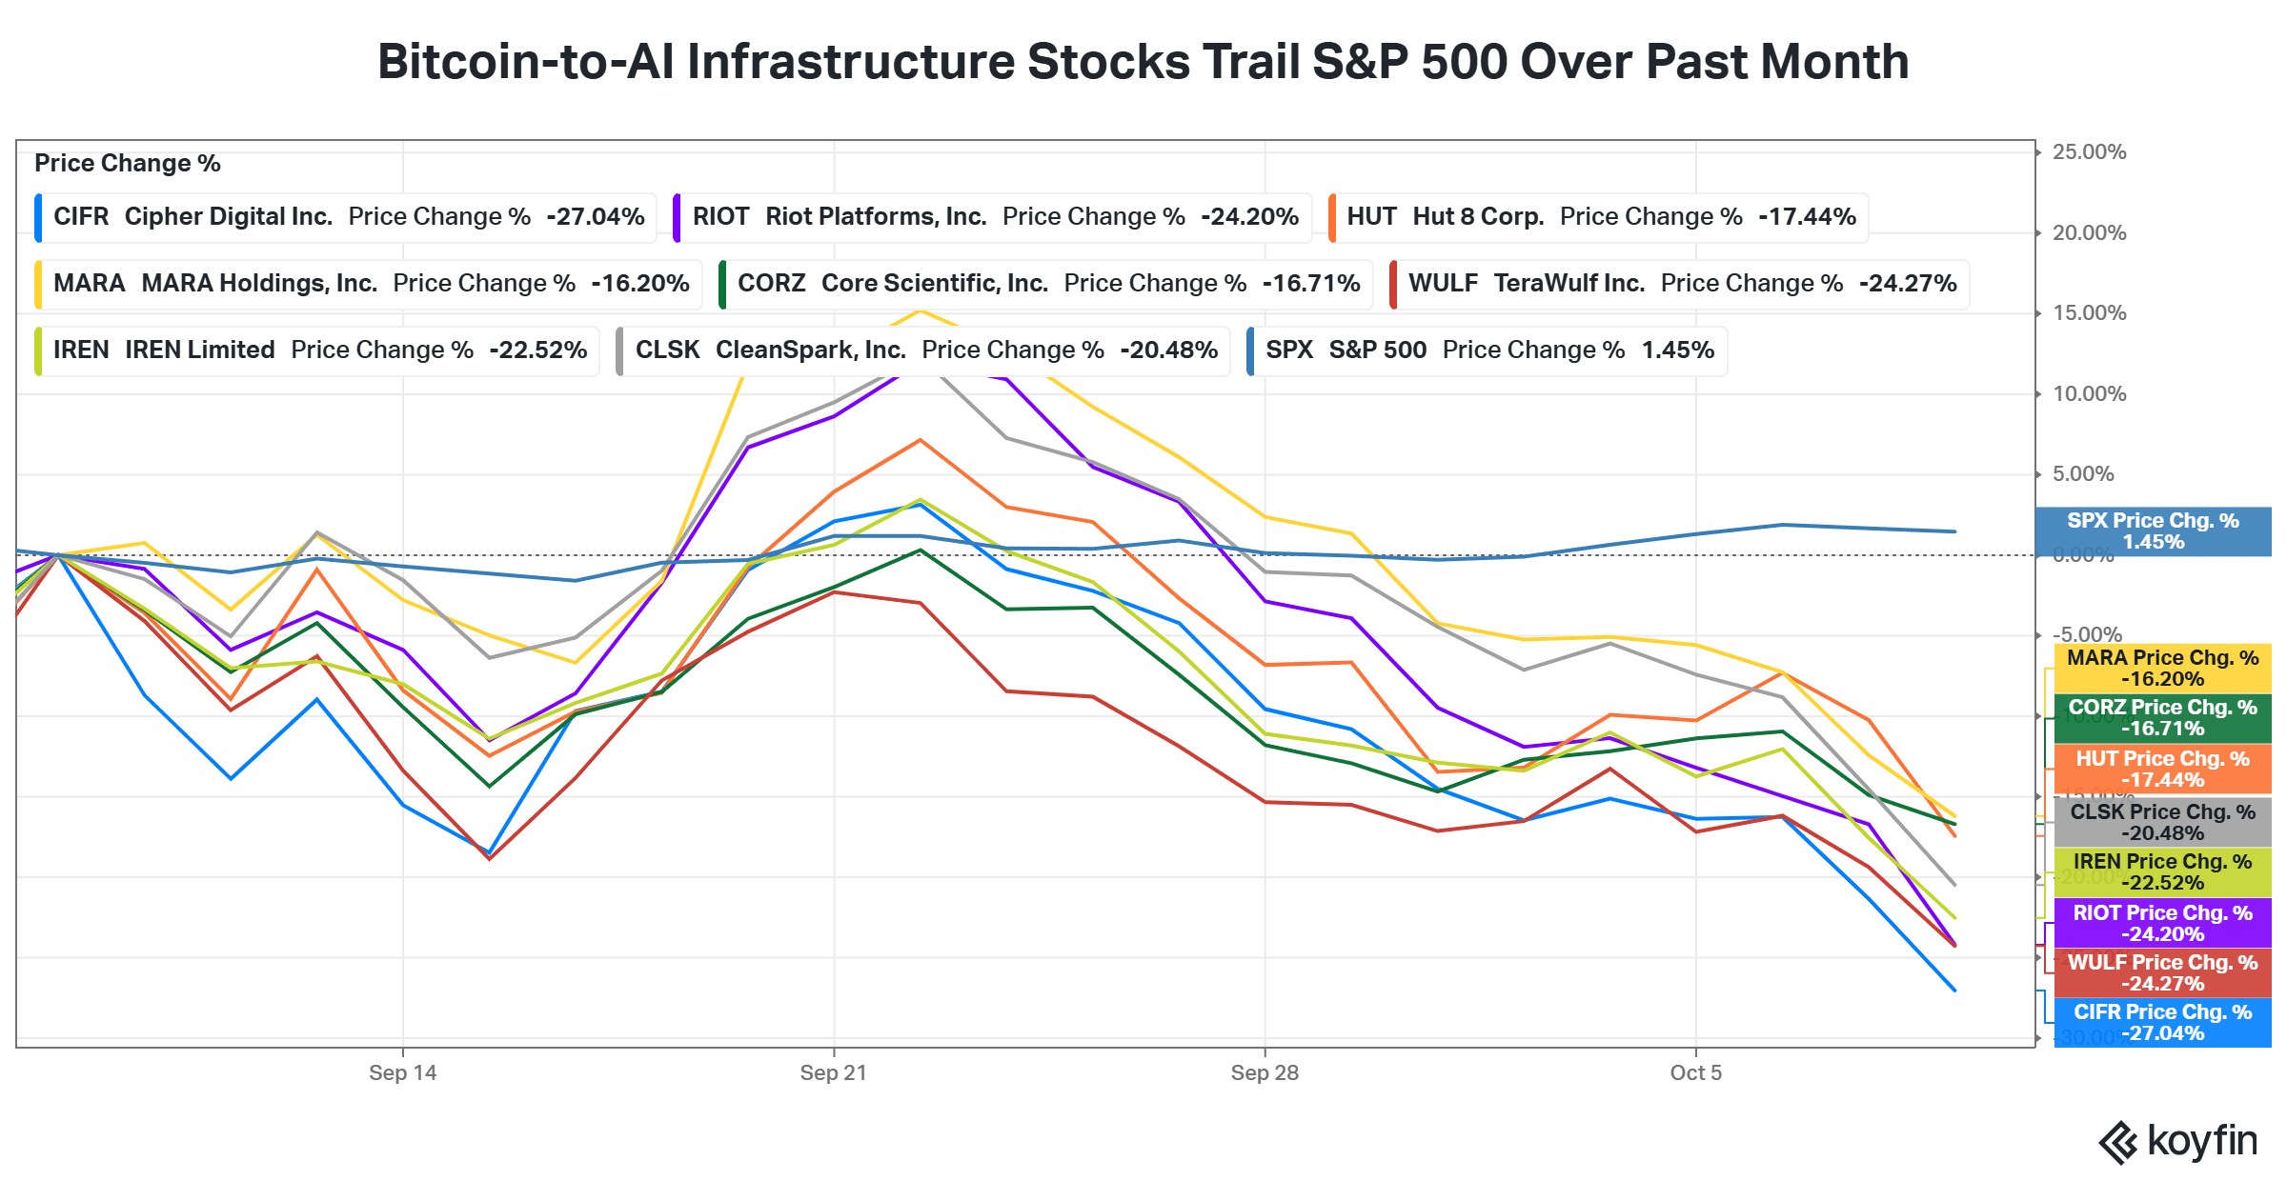
Task: Click the CLSK CleanSpark legend entry
Action: pos(922,350)
